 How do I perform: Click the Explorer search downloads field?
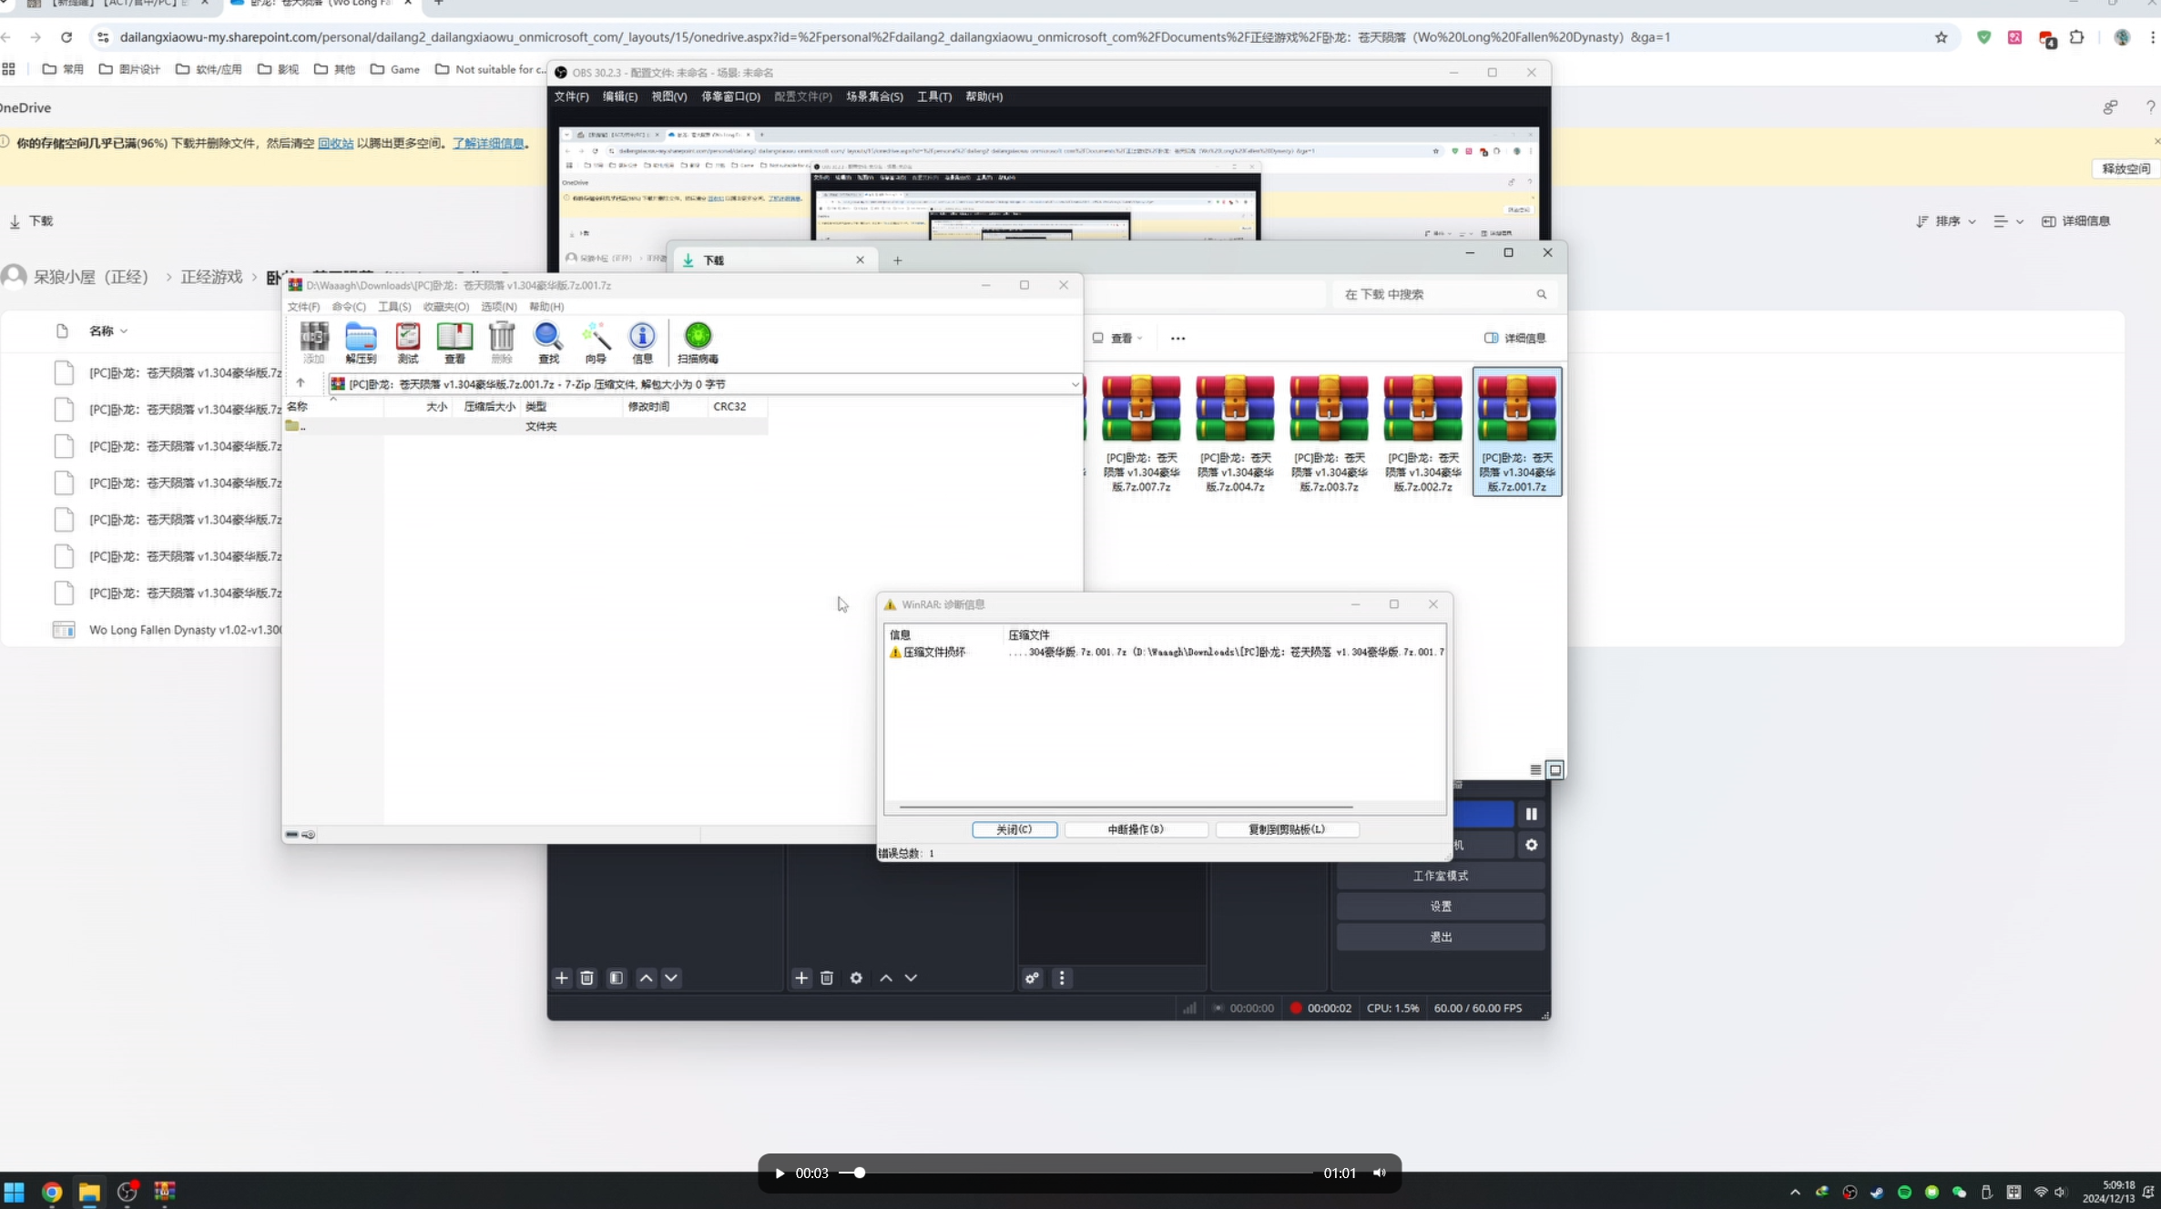coord(1445,294)
